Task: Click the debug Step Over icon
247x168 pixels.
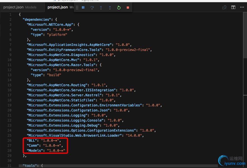Action: click(x=92, y=7)
